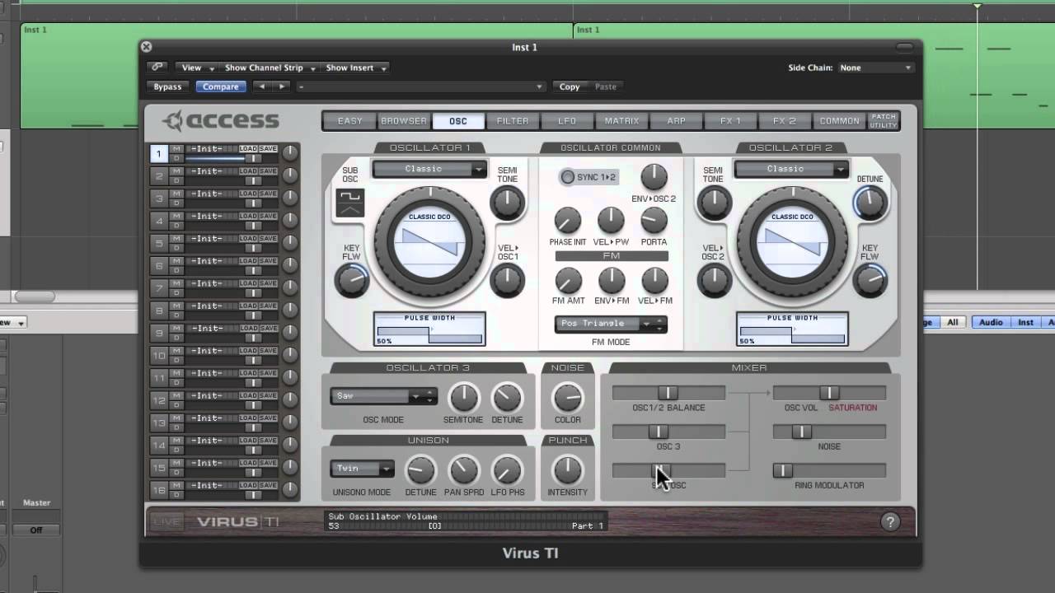This screenshot has height=593, width=1055.
Task: Click the Noise Color knob
Action: click(x=567, y=399)
